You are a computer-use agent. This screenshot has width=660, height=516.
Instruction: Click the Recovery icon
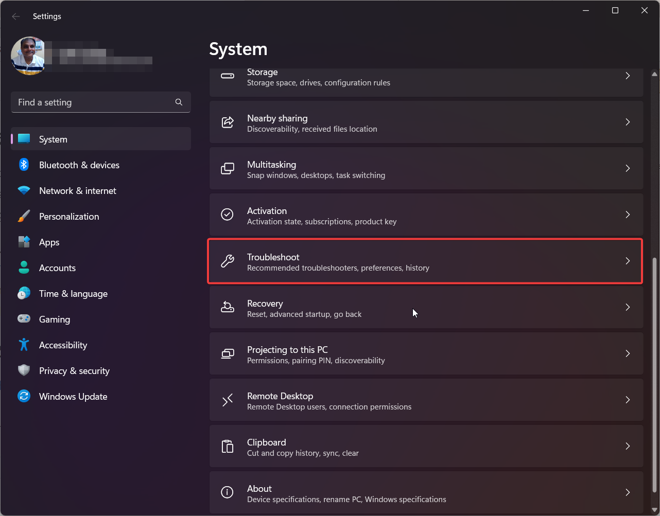click(227, 307)
